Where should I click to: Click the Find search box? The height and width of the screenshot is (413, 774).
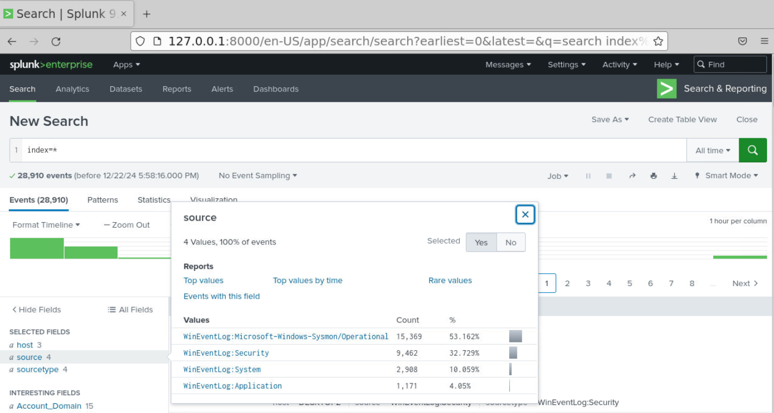click(x=730, y=64)
